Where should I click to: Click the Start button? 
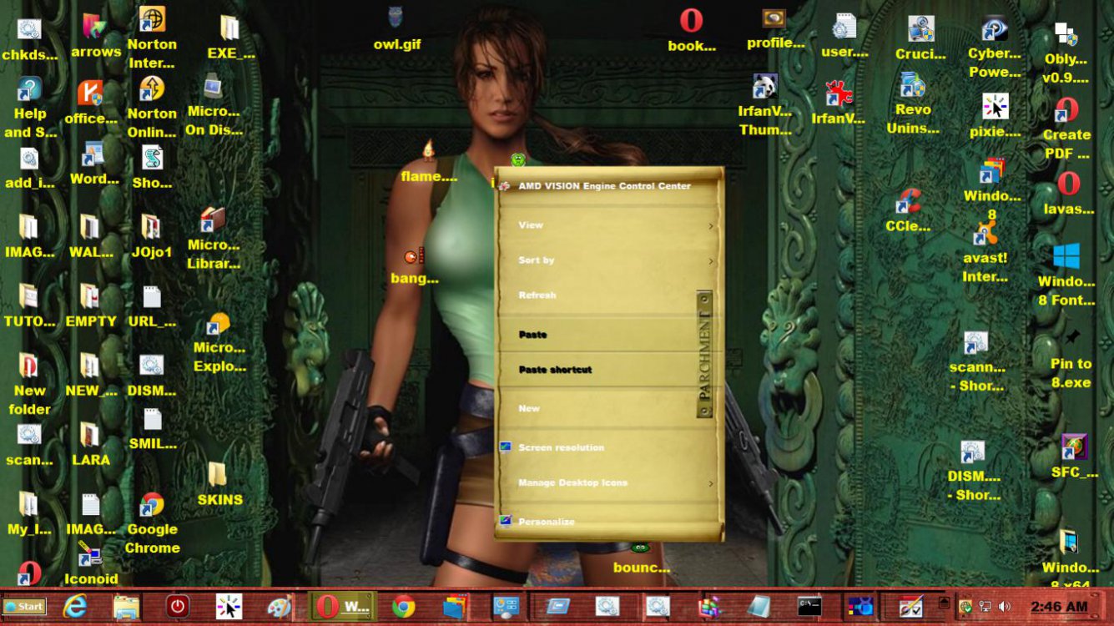click(x=24, y=607)
